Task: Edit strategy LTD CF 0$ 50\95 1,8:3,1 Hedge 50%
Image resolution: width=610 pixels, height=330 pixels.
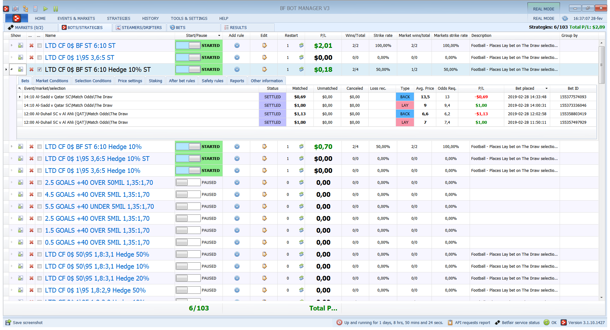Action: click(264, 254)
